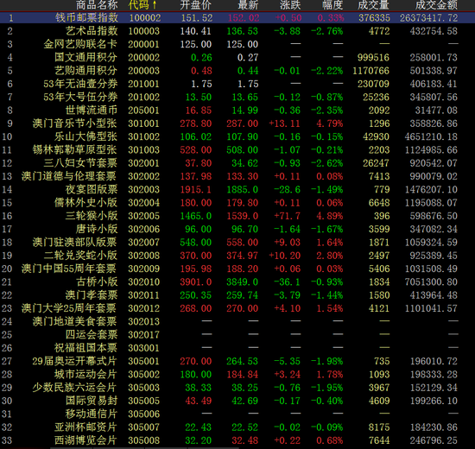475x449 pixels.
Task: Click turnover amount 4651210.18
Action: pyautogui.click(x=431, y=137)
